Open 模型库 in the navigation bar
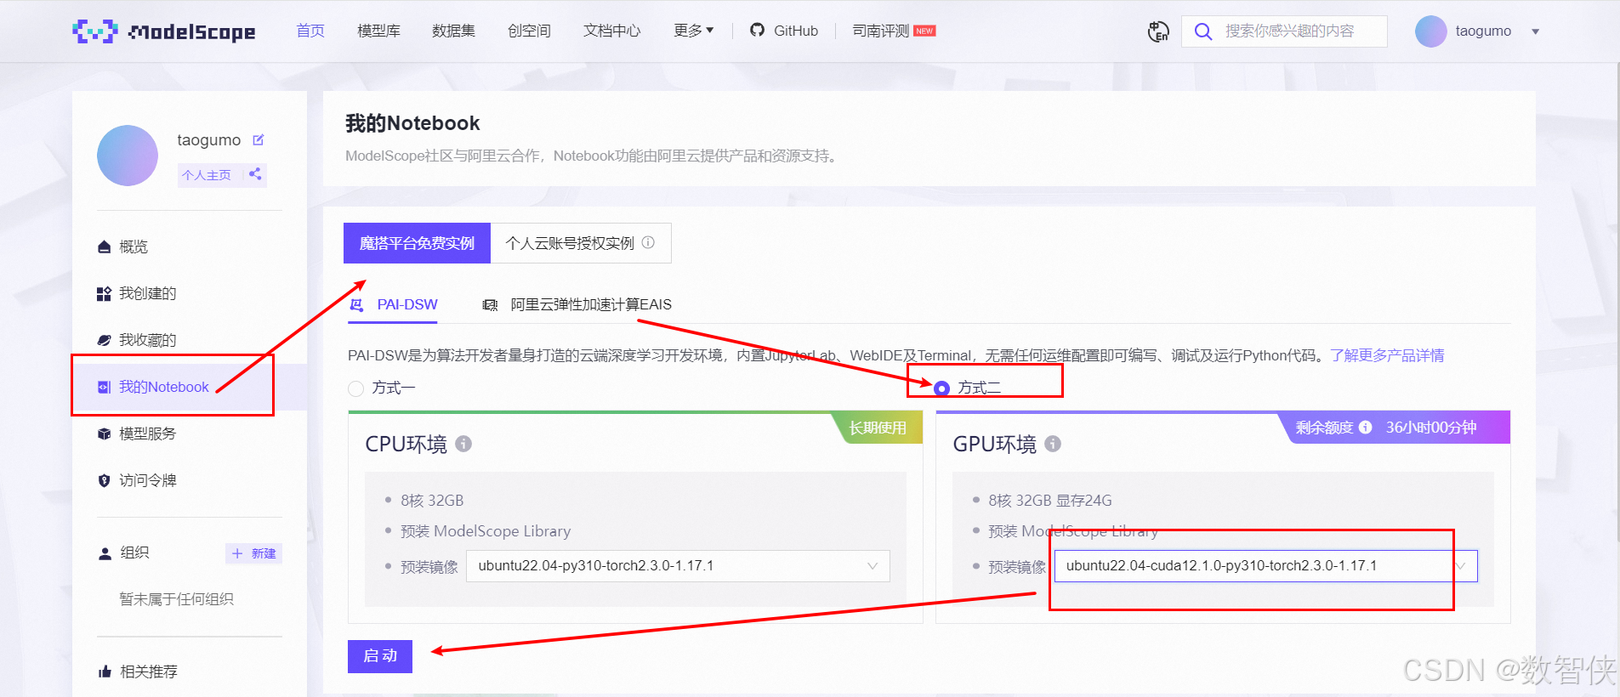This screenshot has width=1620, height=697. (378, 31)
